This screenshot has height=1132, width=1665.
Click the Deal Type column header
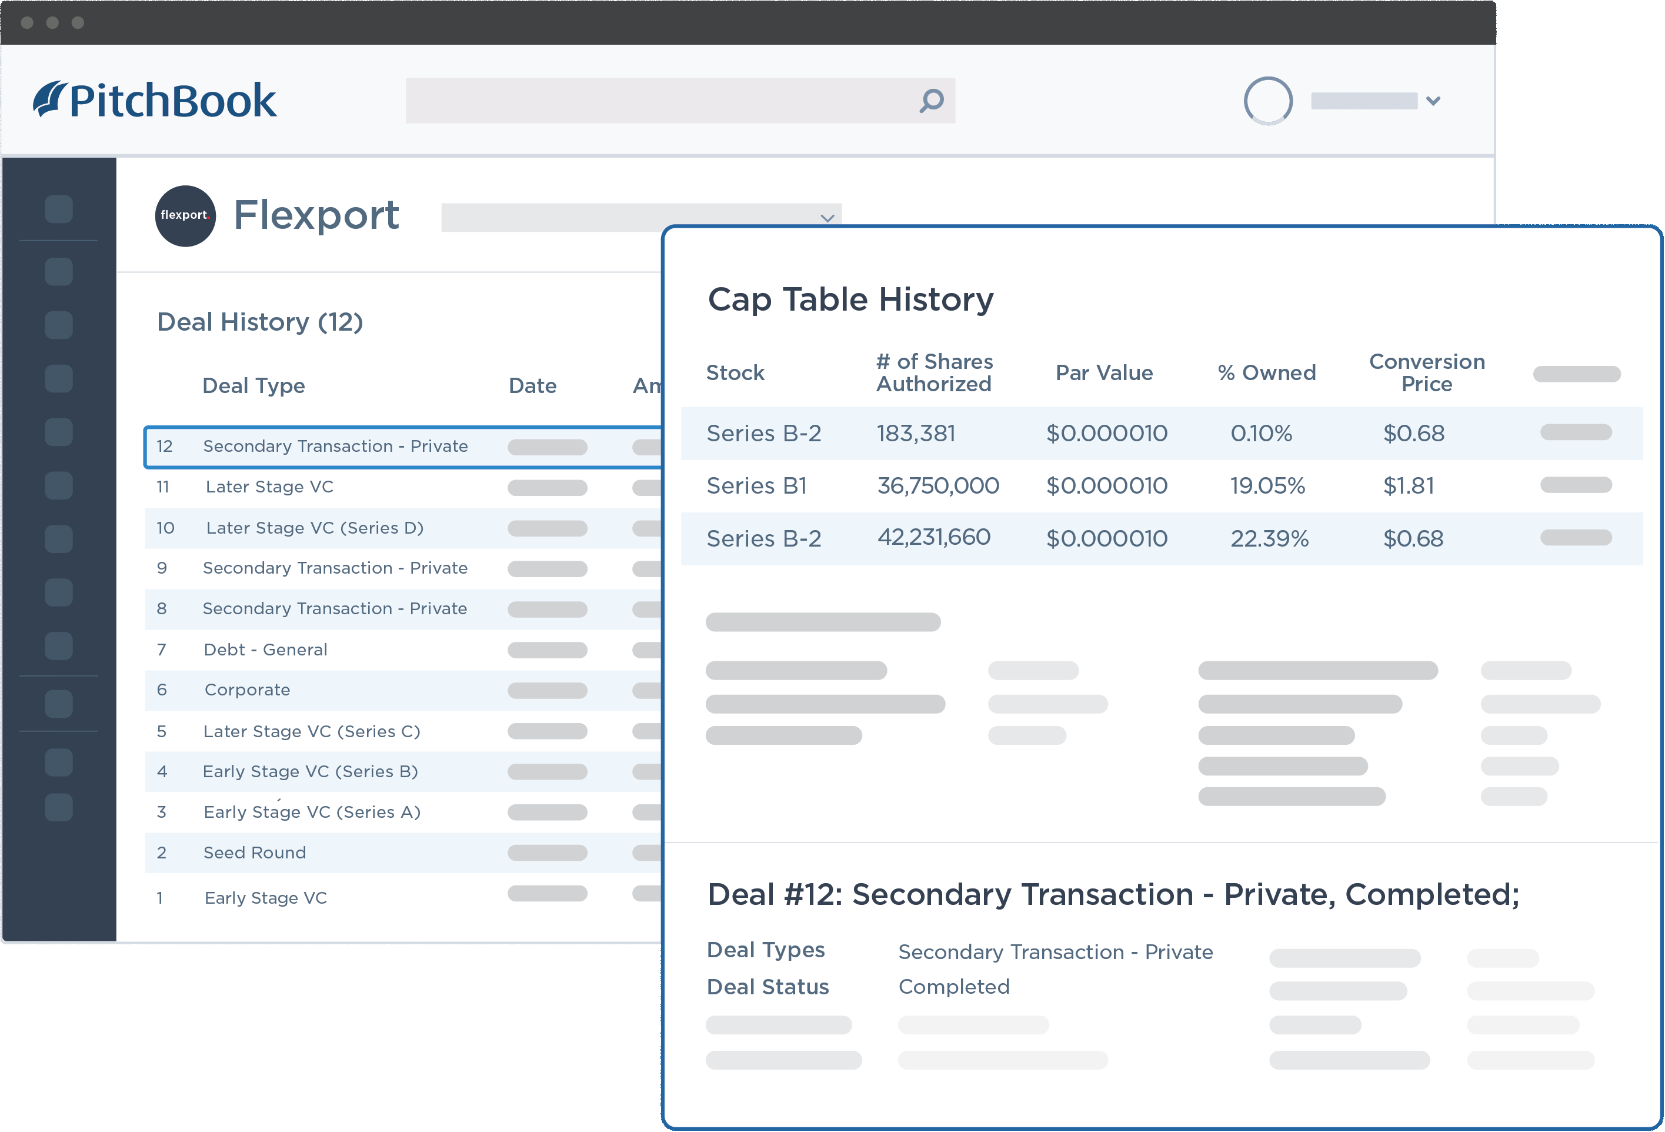[253, 387]
